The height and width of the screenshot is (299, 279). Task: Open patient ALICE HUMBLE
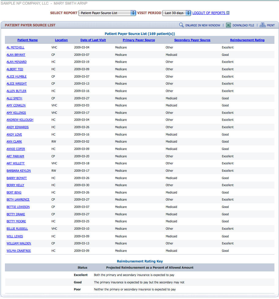click(x=17, y=76)
